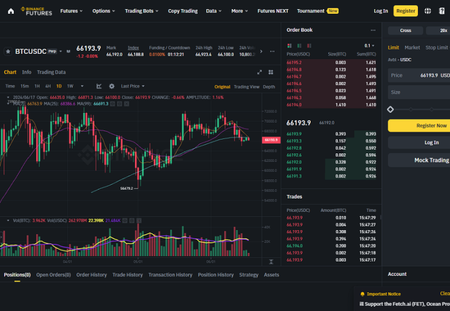Switch to Trade History tab
This screenshot has width=450, height=311.
coord(128,275)
